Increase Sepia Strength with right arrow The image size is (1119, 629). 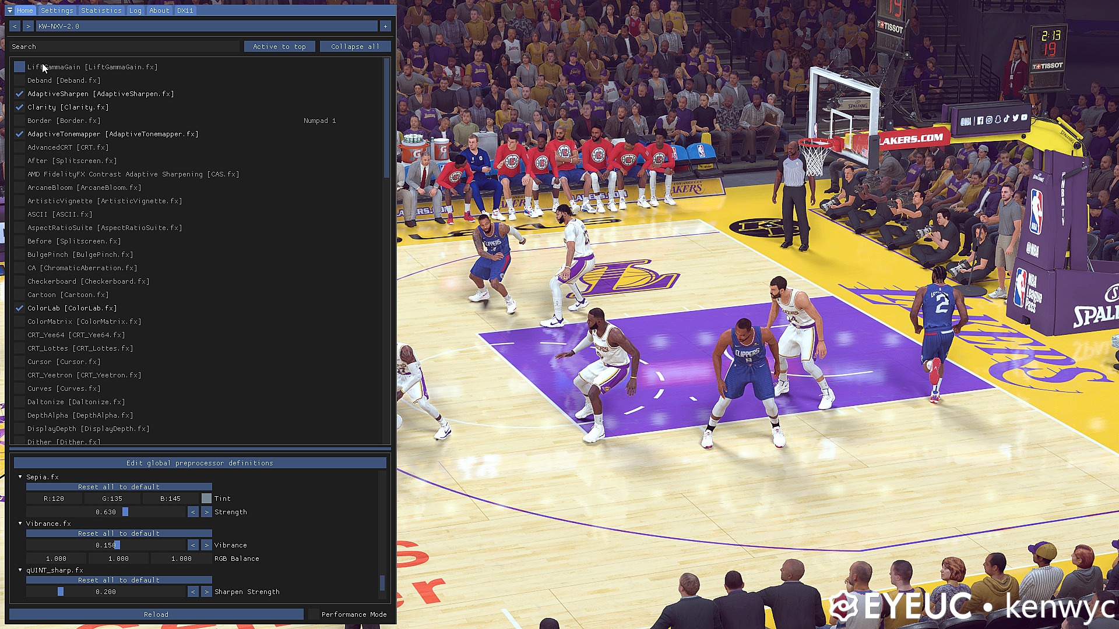(206, 512)
